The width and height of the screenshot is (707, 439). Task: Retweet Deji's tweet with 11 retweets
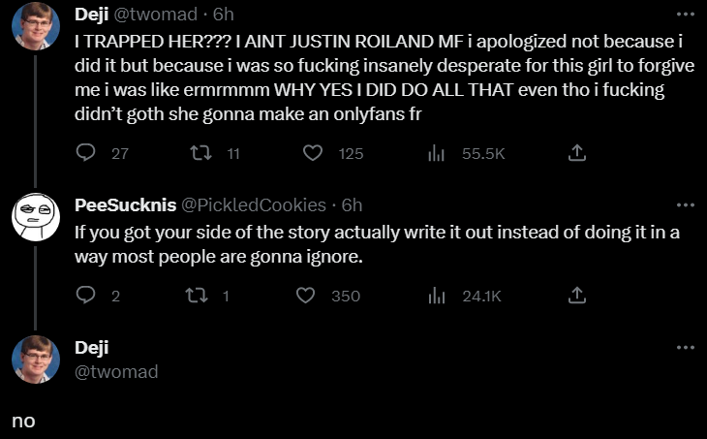202,153
